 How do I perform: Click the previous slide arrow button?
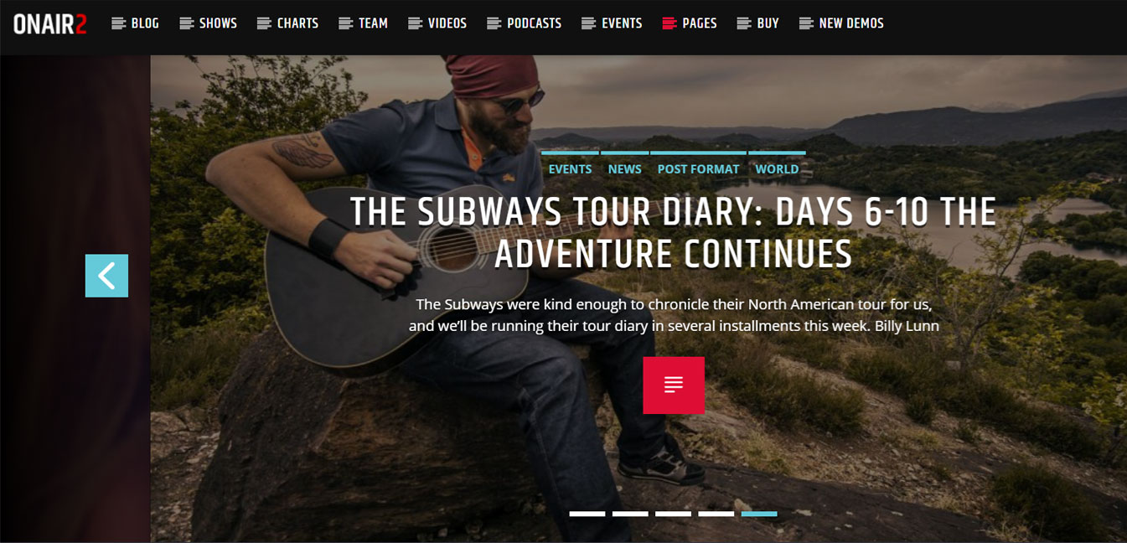(106, 276)
